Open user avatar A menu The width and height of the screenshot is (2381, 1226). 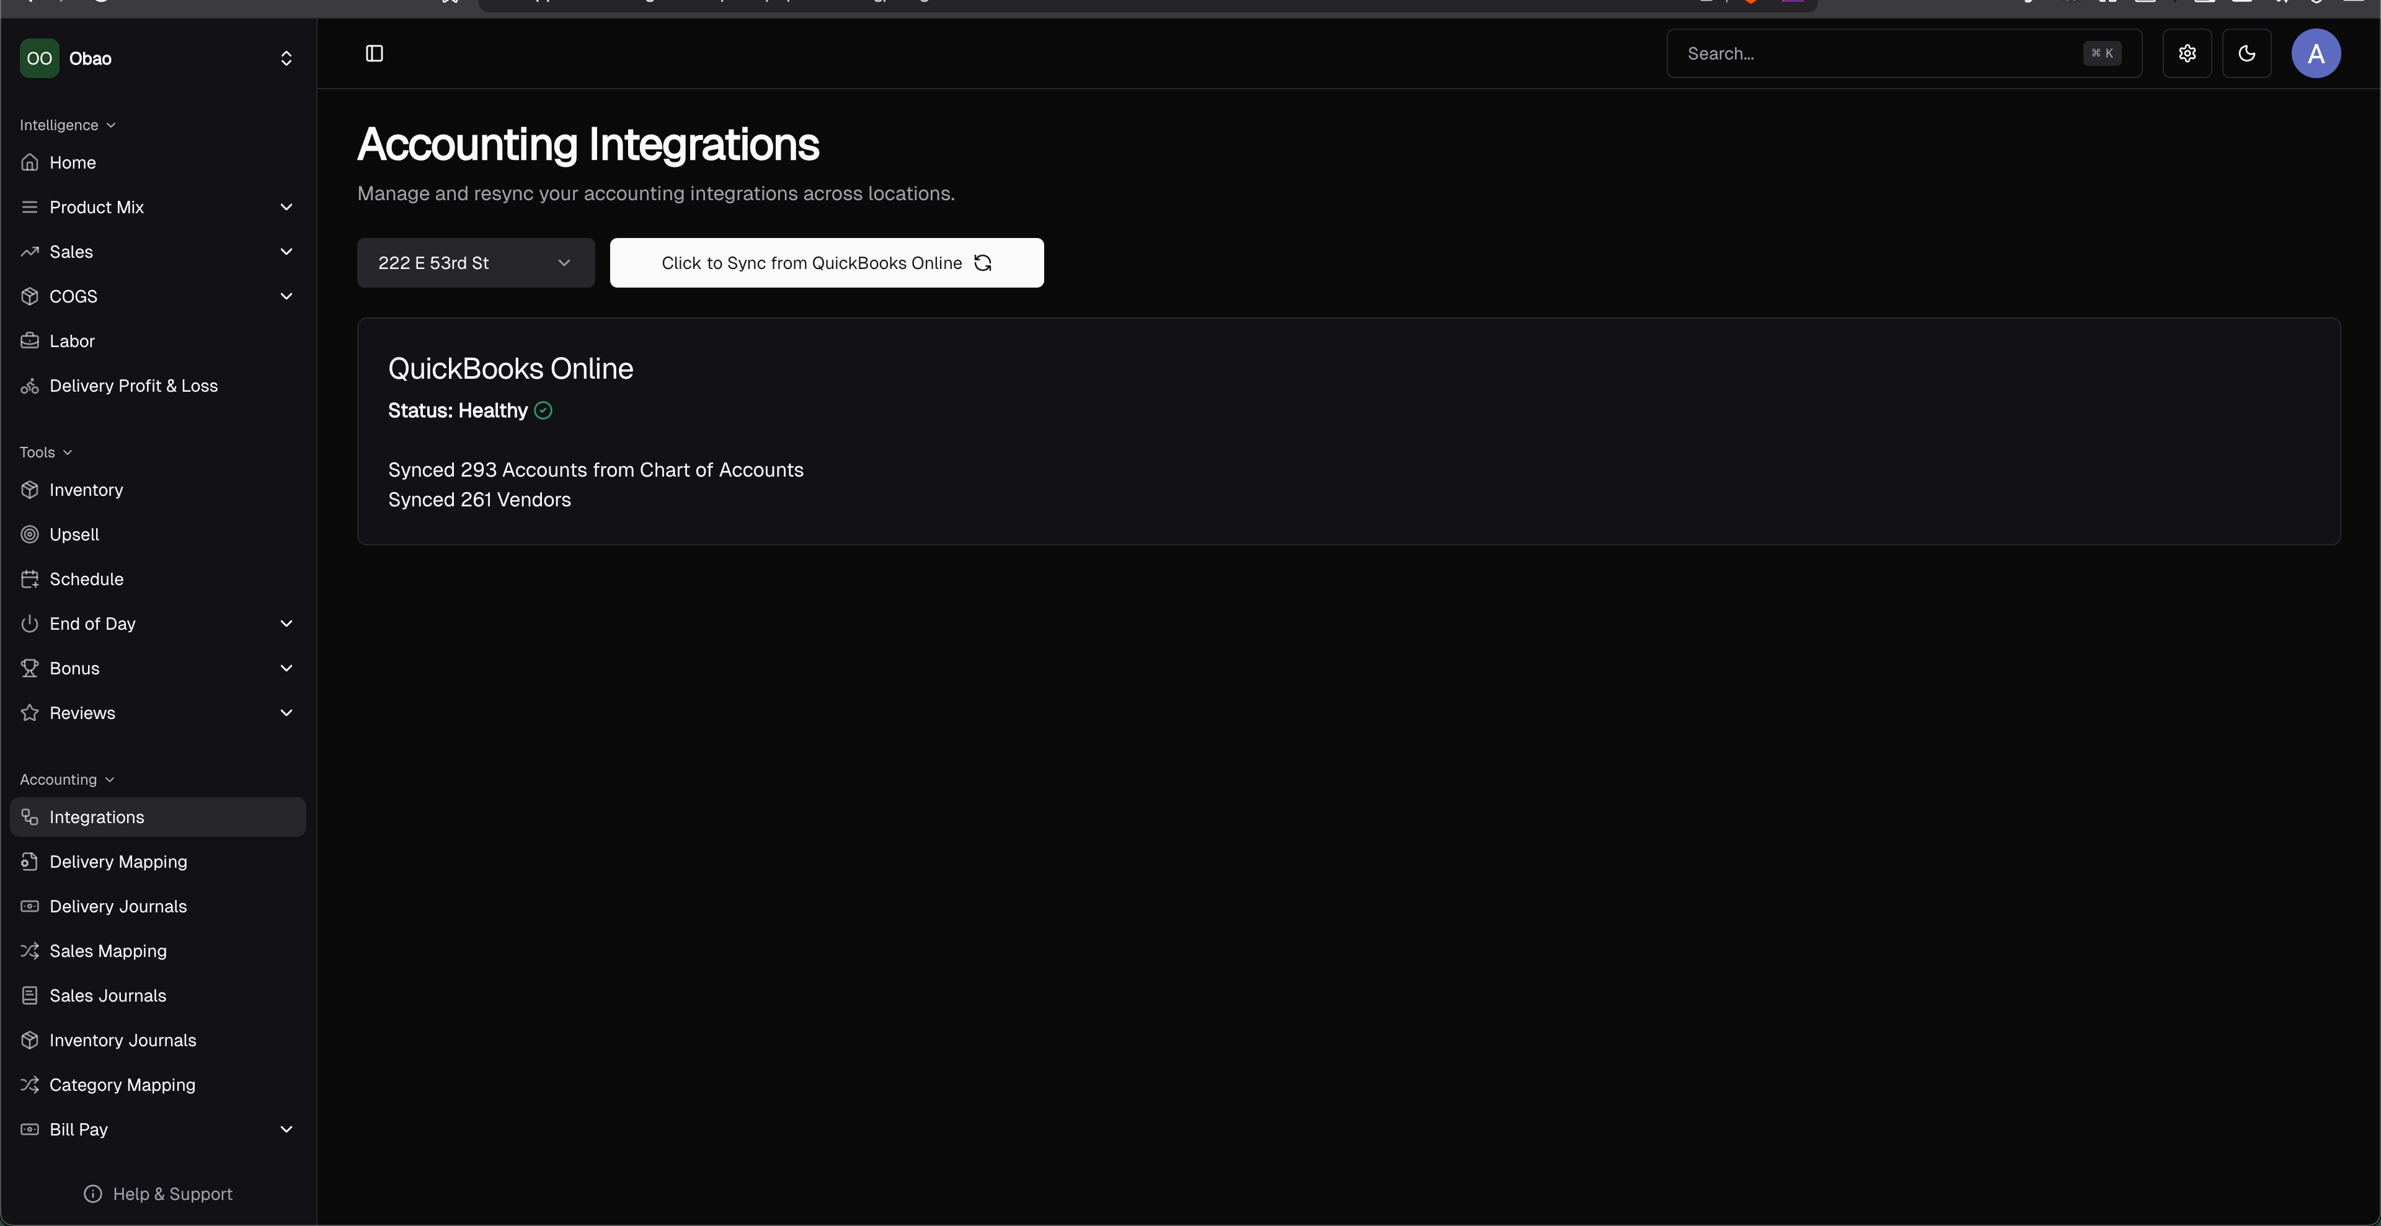coord(2315,53)
